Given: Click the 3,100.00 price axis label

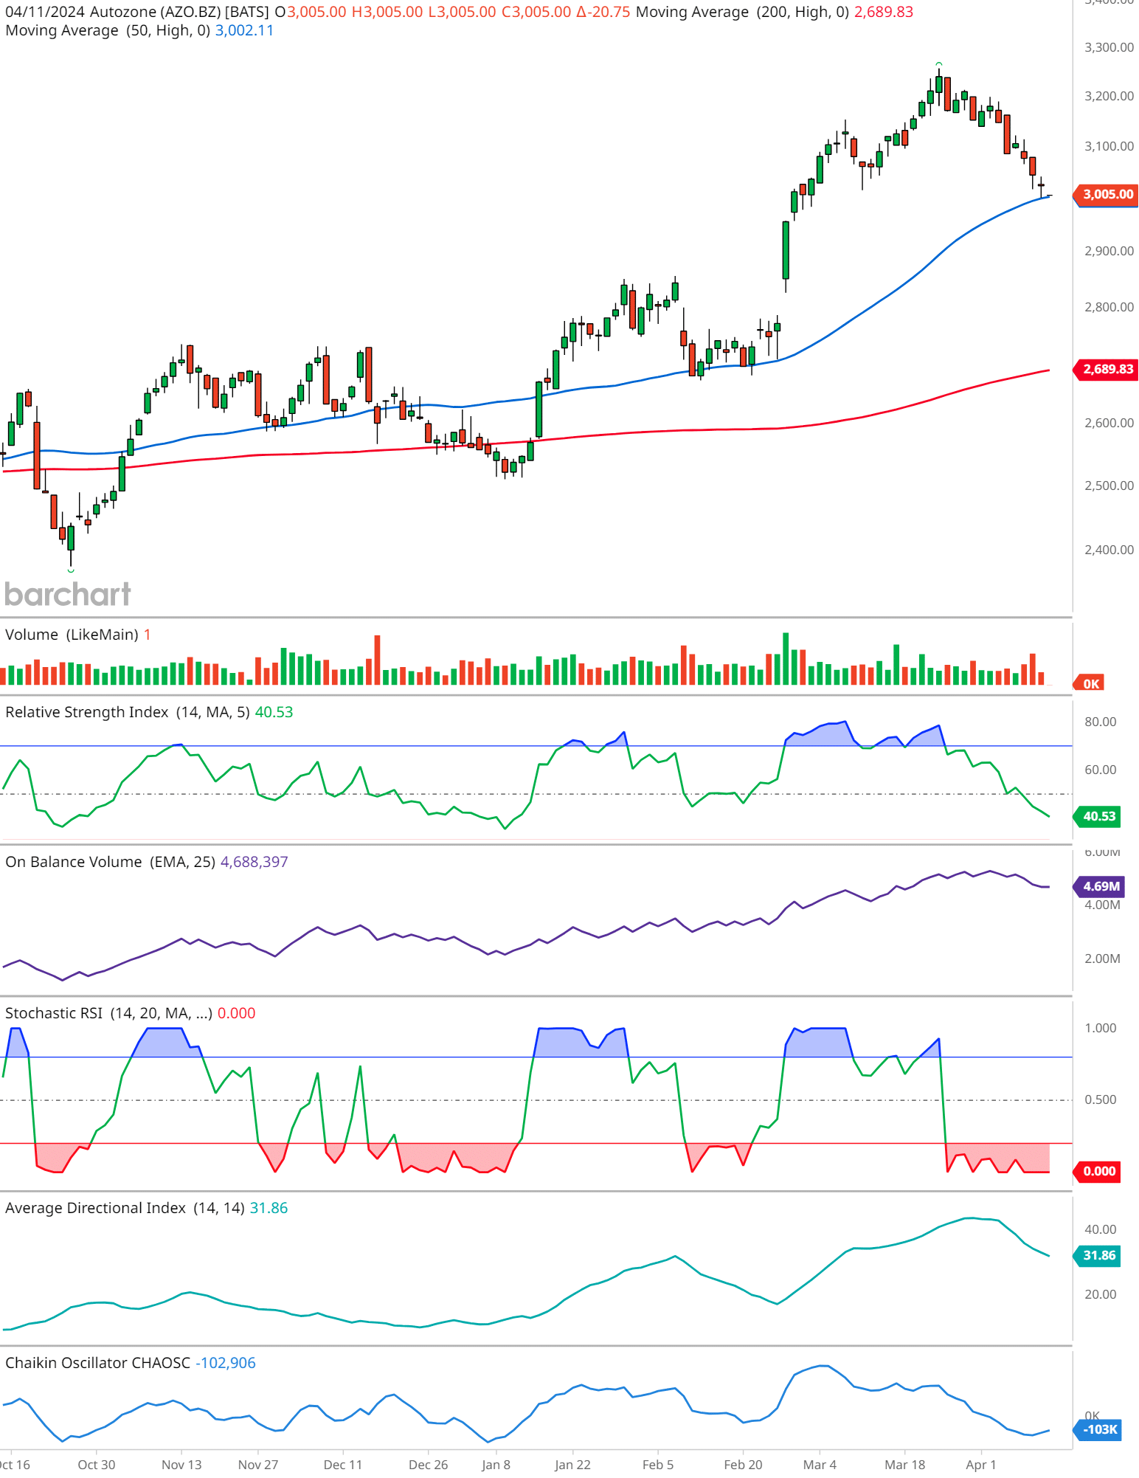Looking at the screenshot, I should 1109,146.
